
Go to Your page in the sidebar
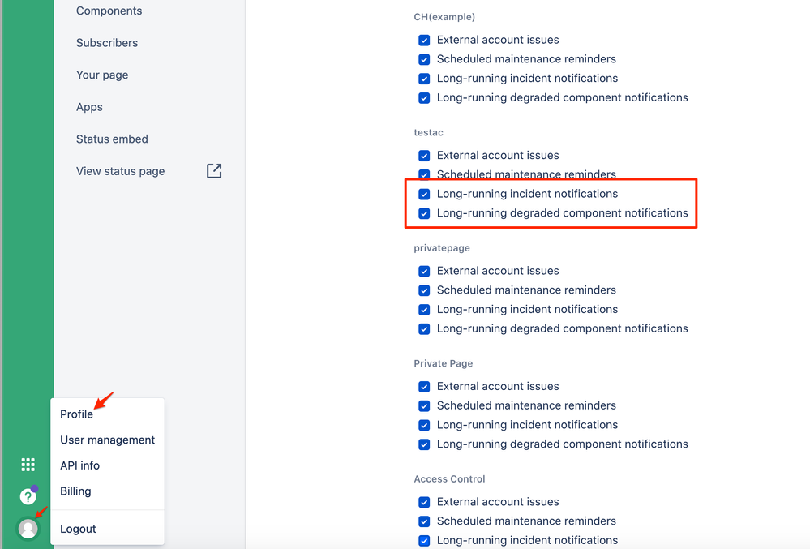click(x=101, y=75)
